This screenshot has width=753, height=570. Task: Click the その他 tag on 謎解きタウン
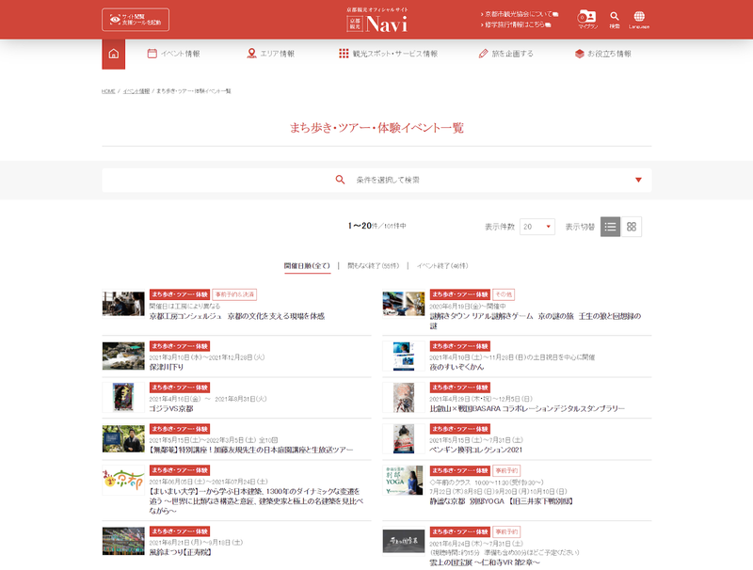(x=504, y=294)
